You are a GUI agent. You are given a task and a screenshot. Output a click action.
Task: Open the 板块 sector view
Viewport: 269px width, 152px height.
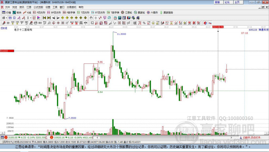pos(17,13)
